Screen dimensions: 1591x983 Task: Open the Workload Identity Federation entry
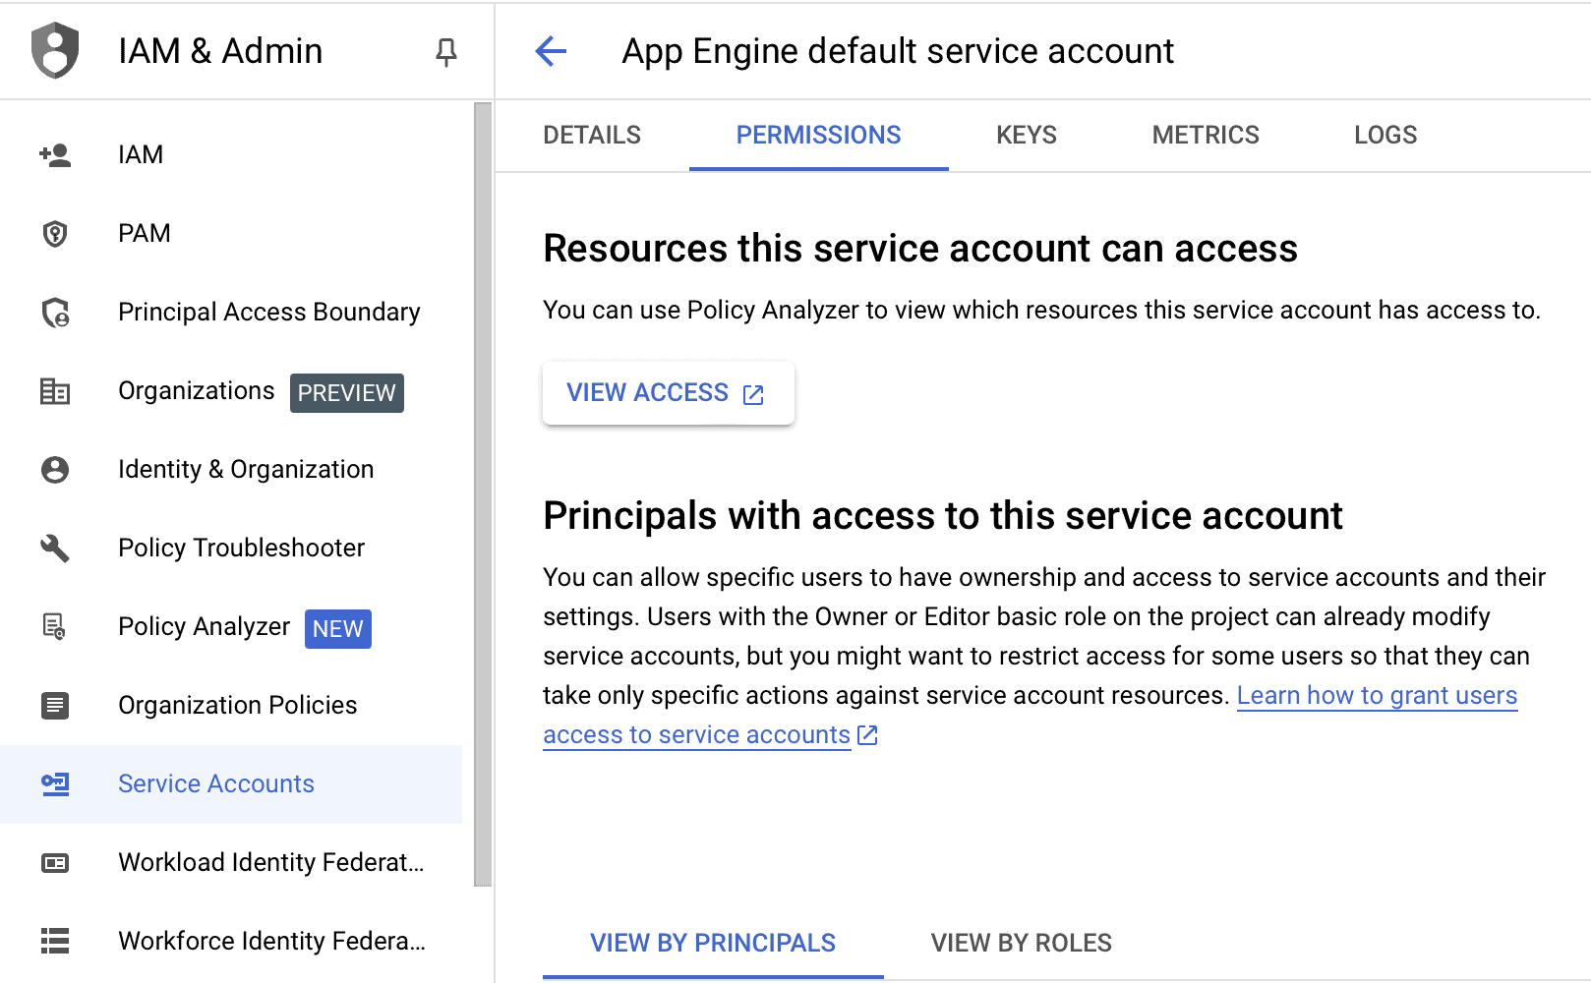[x=270, y=862]
